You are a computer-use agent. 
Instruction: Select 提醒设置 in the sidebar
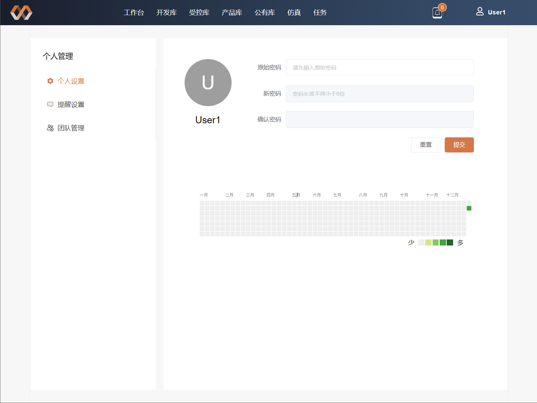71,104
